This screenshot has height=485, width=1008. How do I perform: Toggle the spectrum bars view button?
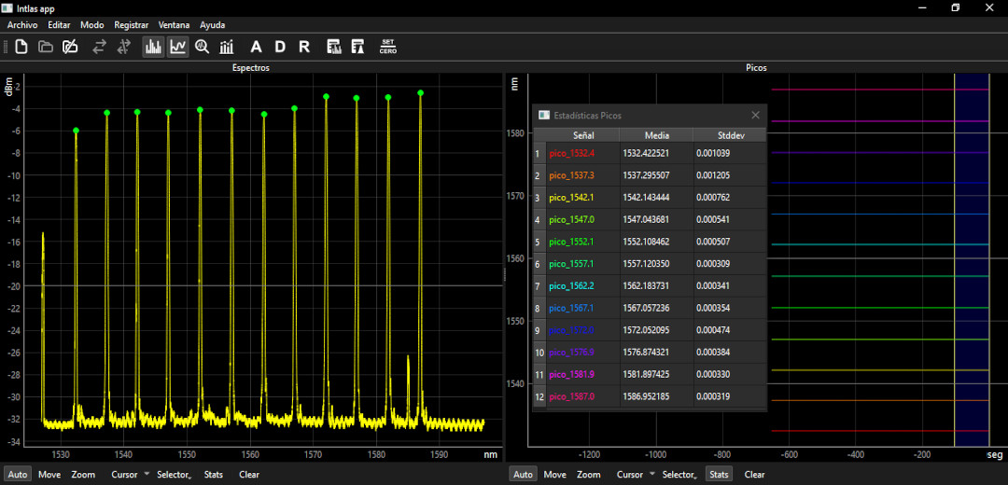click(153, 47)
